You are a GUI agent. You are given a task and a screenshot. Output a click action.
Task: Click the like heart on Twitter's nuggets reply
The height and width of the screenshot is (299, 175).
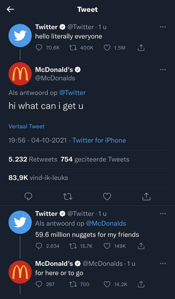click(107, 246)
